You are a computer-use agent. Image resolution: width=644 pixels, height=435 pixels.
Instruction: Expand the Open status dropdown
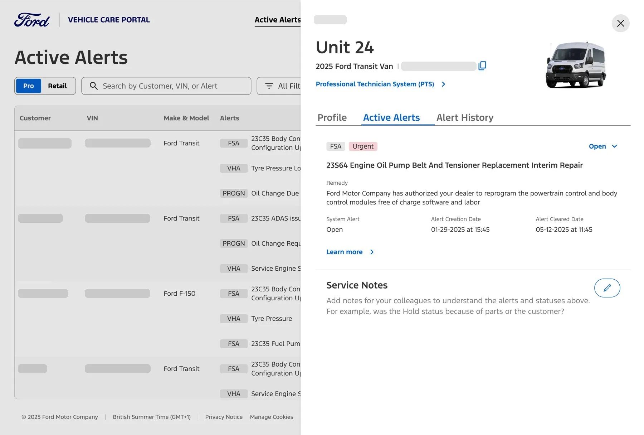(x=603, y=146)
